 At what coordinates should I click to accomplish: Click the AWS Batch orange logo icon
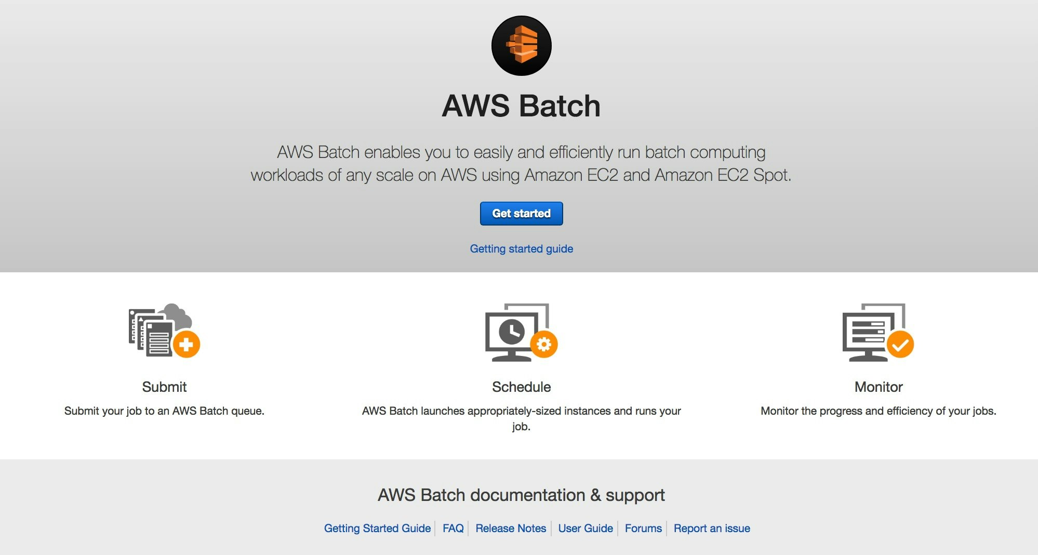coord(521,46)
